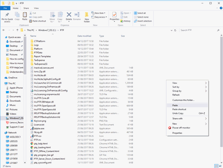
Task: Click Select none in ribbon
Action: [x=141, y=17]
